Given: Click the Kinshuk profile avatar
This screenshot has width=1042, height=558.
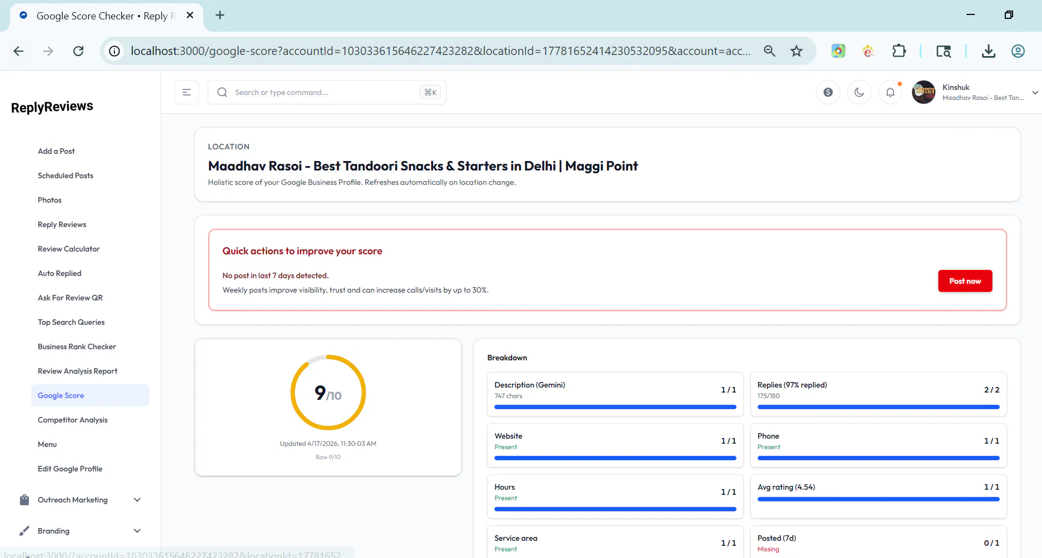Looking at the screenshot, I should [x=924, y=92].
